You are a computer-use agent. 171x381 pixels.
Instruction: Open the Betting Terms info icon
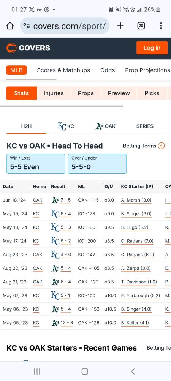(x=161, y=146)
